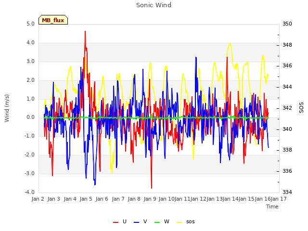This screenshot has height=231, width=308.
Task: Click the -2.0 wind axis value
Action: point(29,155)
